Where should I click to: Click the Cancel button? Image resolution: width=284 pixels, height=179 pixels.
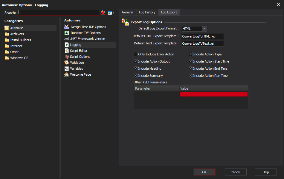[x=236, y=172]
